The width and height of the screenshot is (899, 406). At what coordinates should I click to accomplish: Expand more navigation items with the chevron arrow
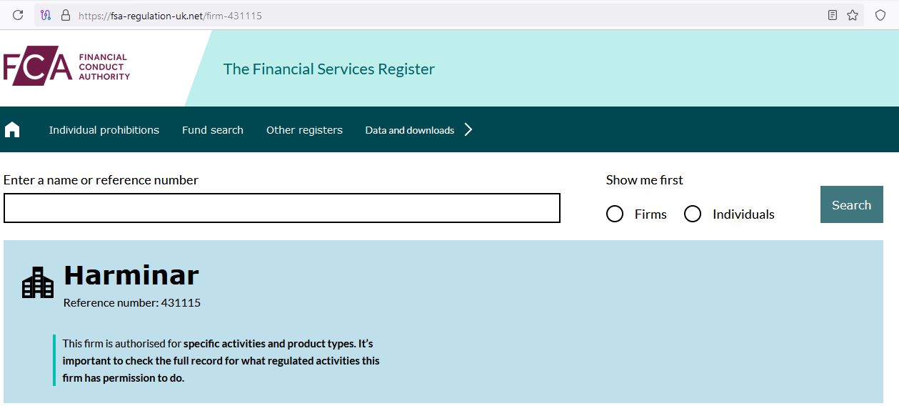(468, 129)
